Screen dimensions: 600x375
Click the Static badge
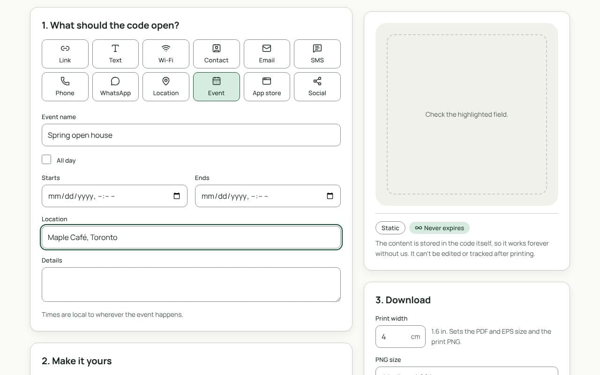[390, 228]
